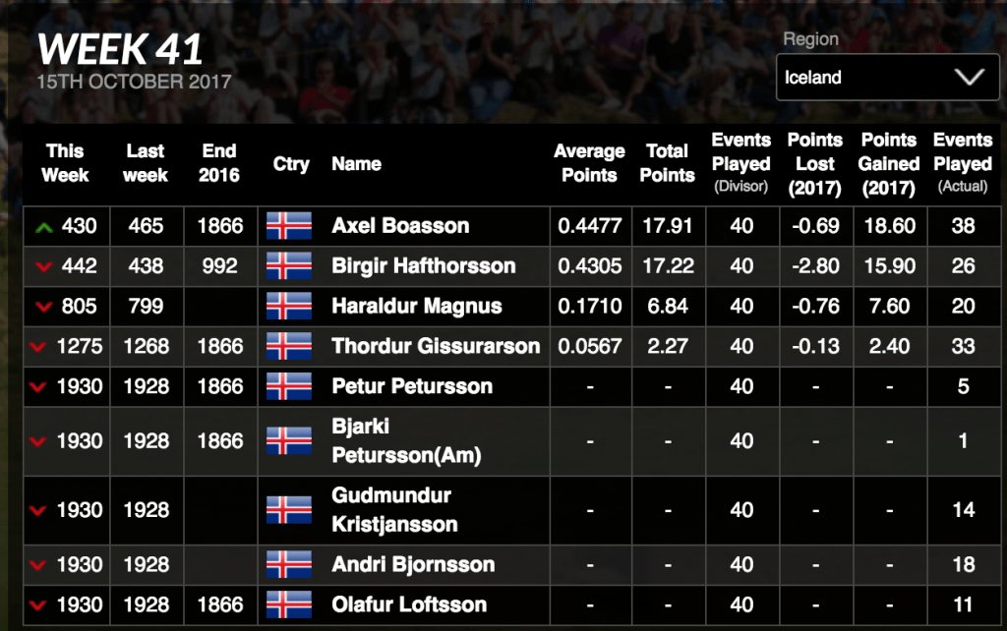The image size is (1007, 631).
Task: Select Andri Bjornsson player name
Action: 413,565
